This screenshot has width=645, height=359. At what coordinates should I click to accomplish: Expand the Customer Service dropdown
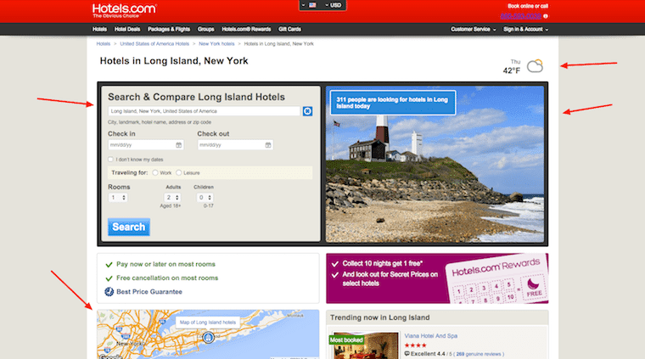coord(473,29)
